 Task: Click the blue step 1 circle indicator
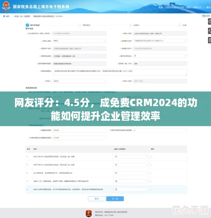coord(27,25)
